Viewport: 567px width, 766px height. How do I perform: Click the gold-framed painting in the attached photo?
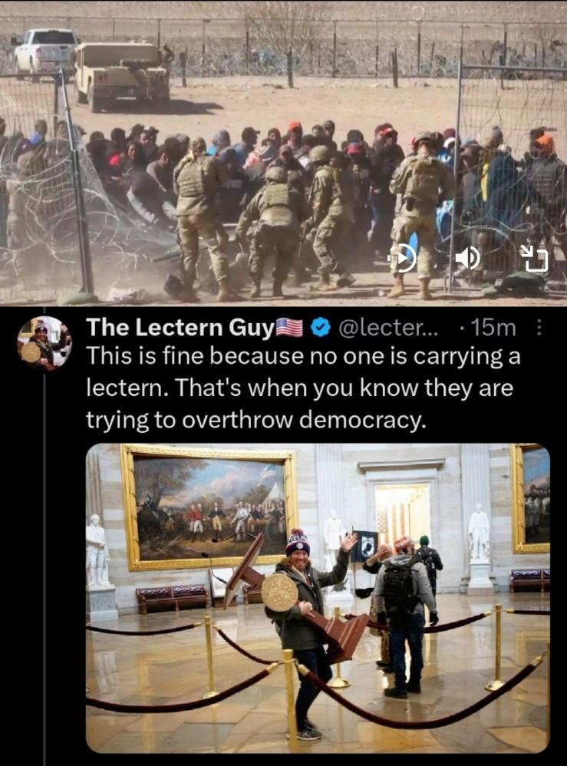[x=209, y=508]
